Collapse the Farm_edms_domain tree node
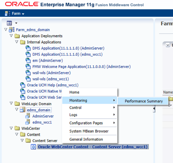The width and height of the screenshot is (173, 163). pyautogui.click(x=6, y=30)
